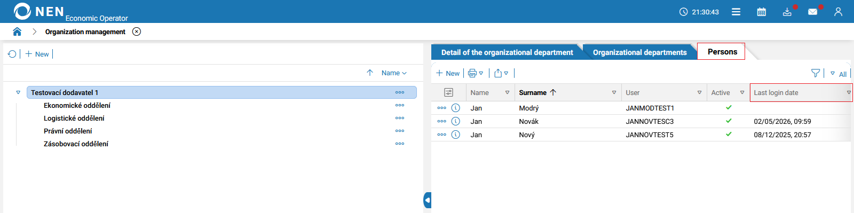This screenshot has width=854, height=213.
Task: Open the filter funnel icon
Action: 815,73
